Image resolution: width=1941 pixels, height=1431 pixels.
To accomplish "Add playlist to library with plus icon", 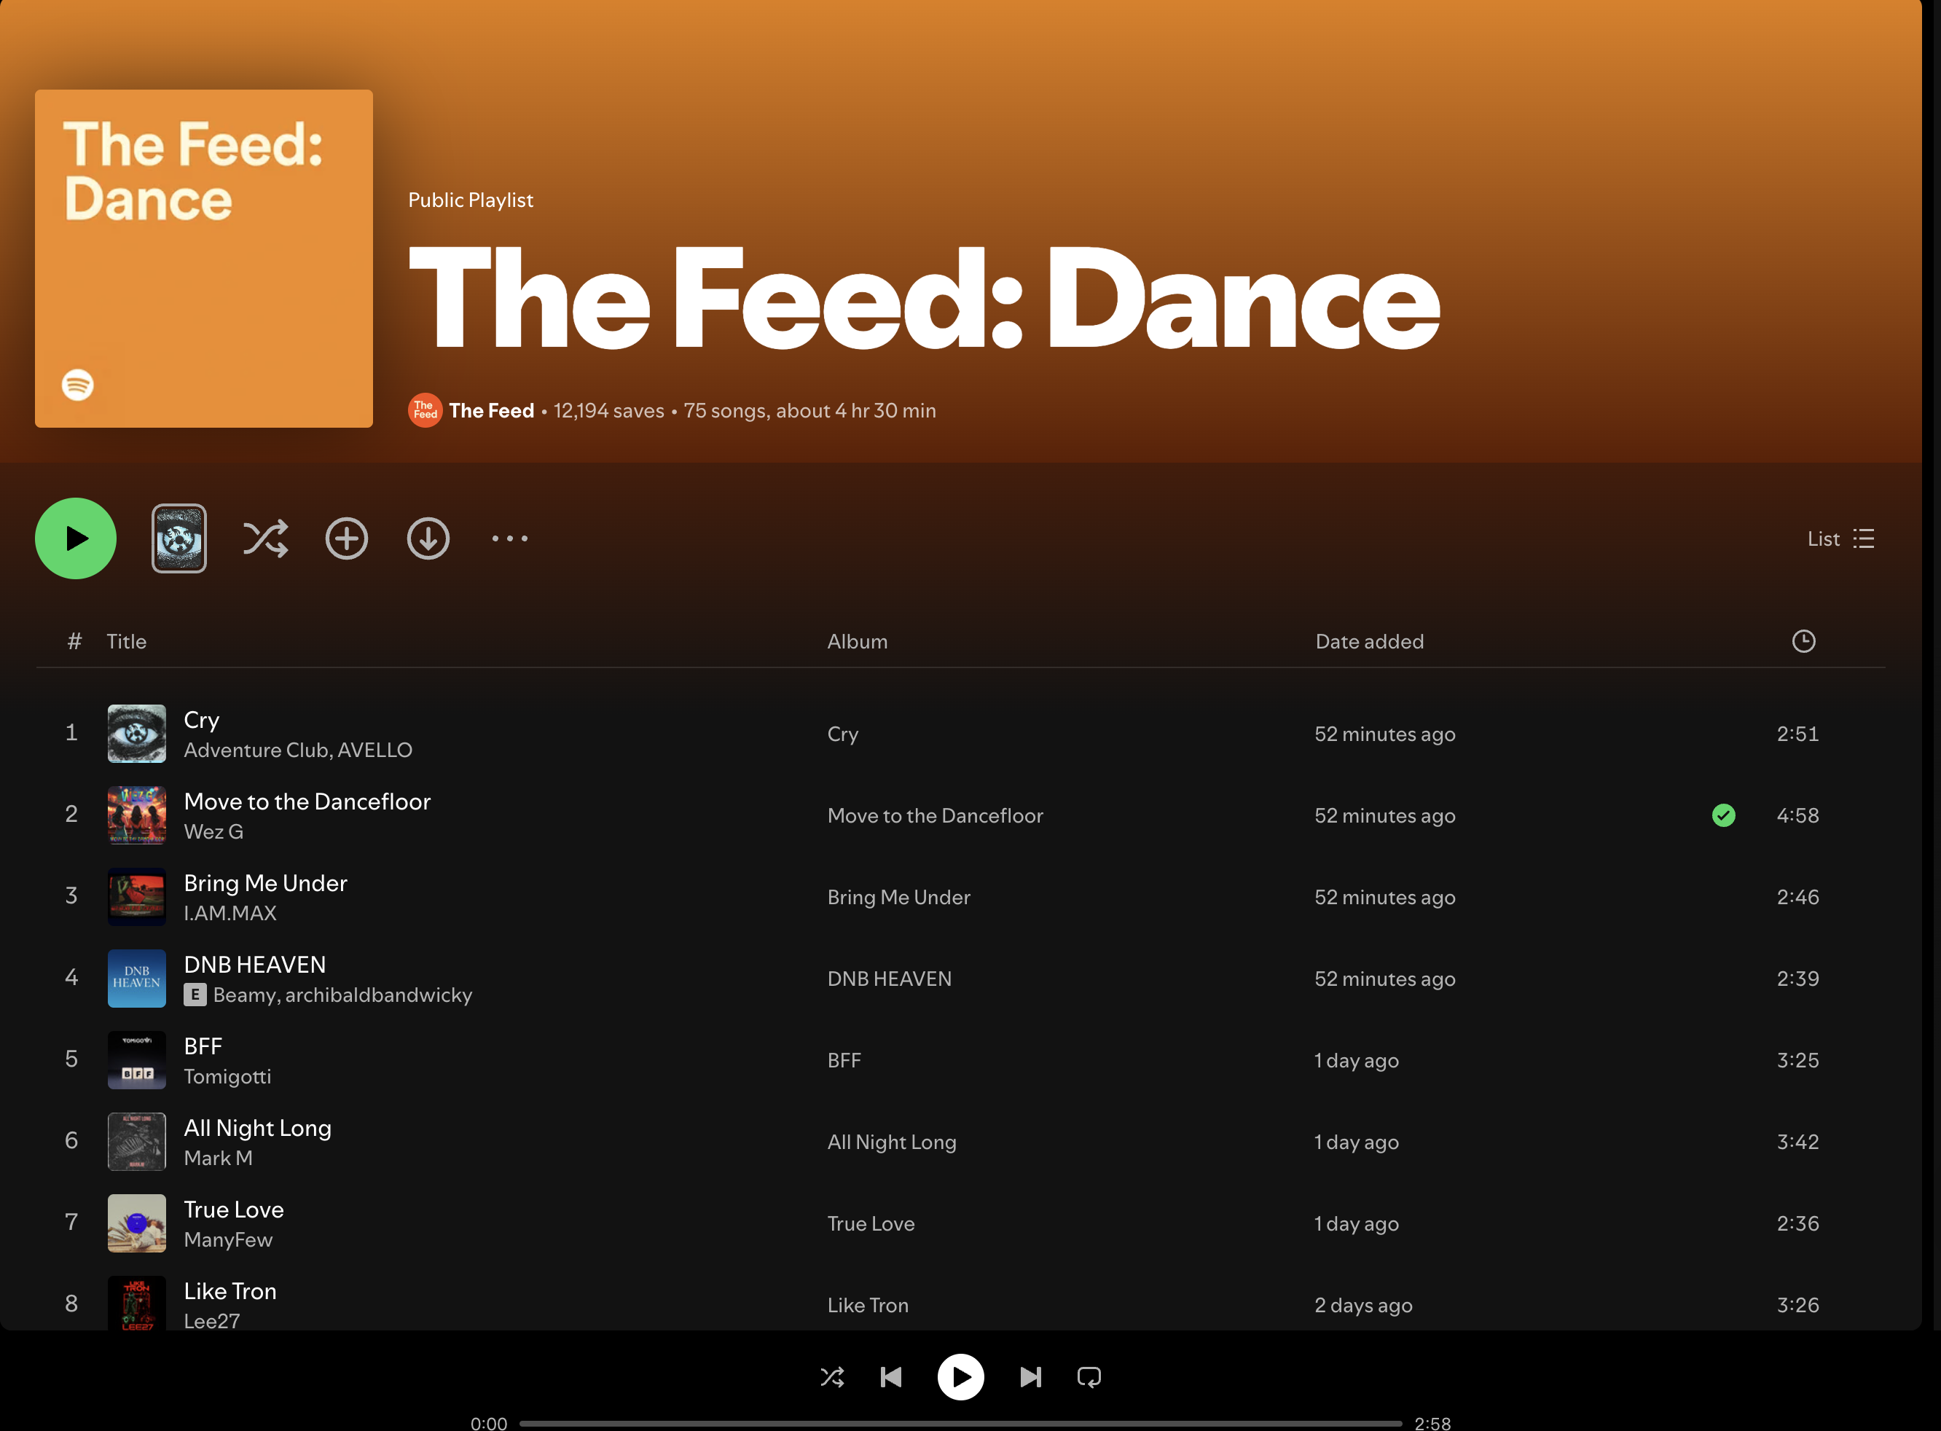I will coord(347,538).
